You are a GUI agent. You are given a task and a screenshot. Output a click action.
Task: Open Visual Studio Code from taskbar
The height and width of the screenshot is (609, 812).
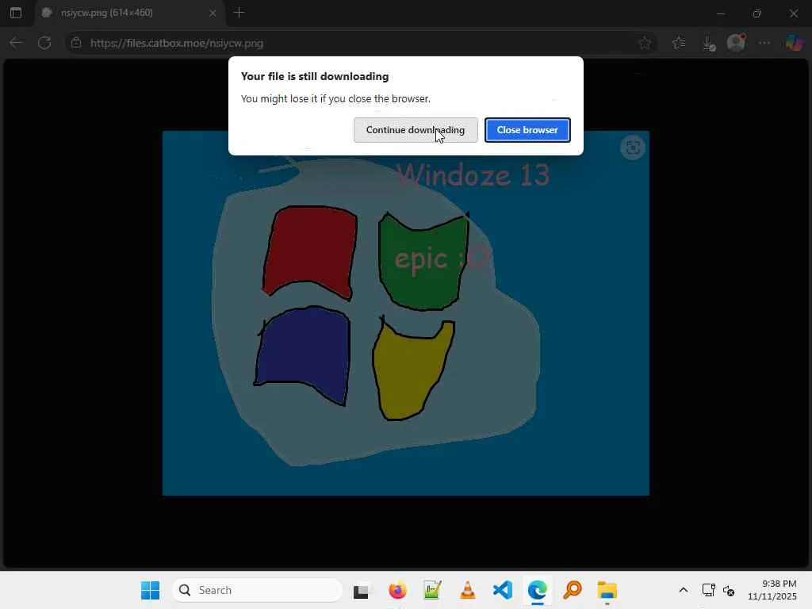click(502, 590)
